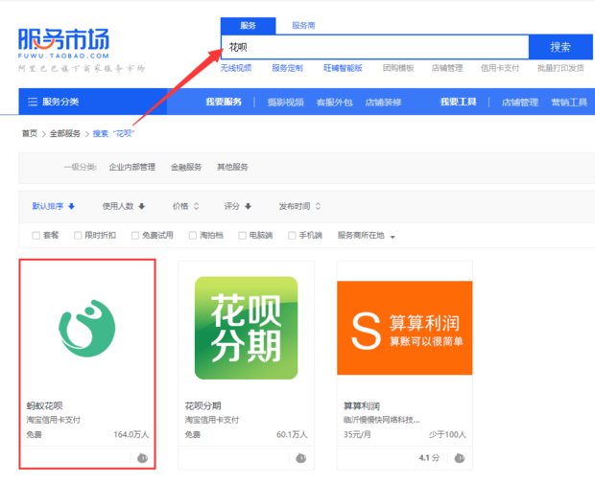595x483 pixels.
Task: Open the 花呗分期 title link
Action: pos(203,406)
